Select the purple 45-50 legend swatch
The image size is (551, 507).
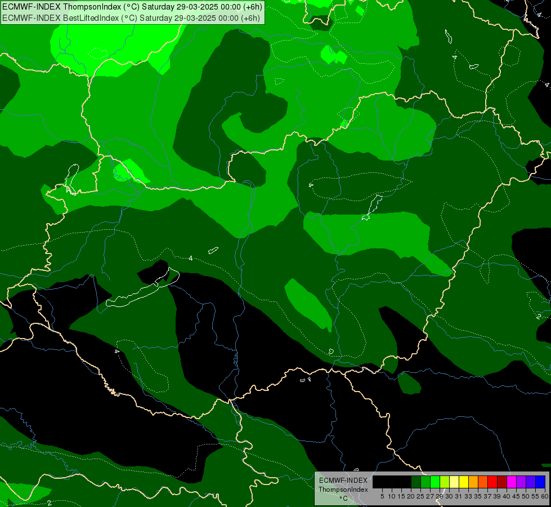point(521,482)
